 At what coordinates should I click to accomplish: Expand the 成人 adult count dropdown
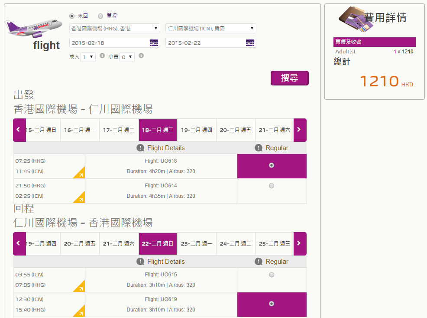(x=88, y=57)
